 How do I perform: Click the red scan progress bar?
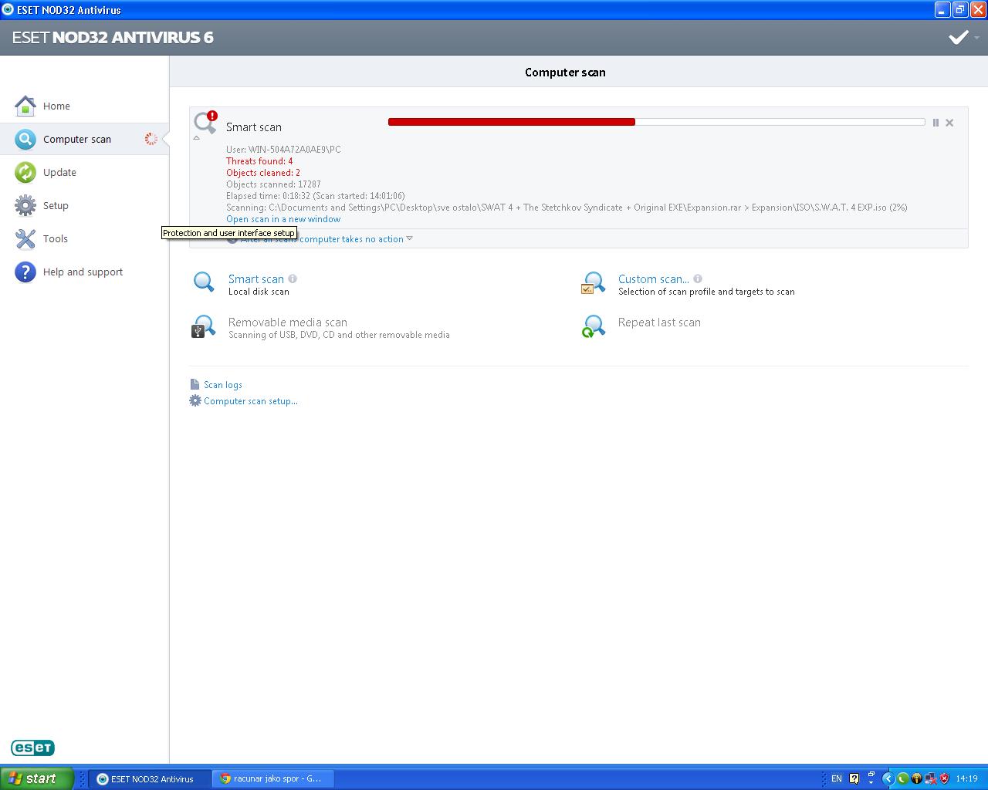point(512,122)
